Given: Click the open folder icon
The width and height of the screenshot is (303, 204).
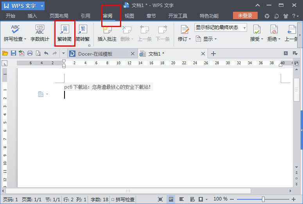Looking at the screenshot, I should click(5, 54).
